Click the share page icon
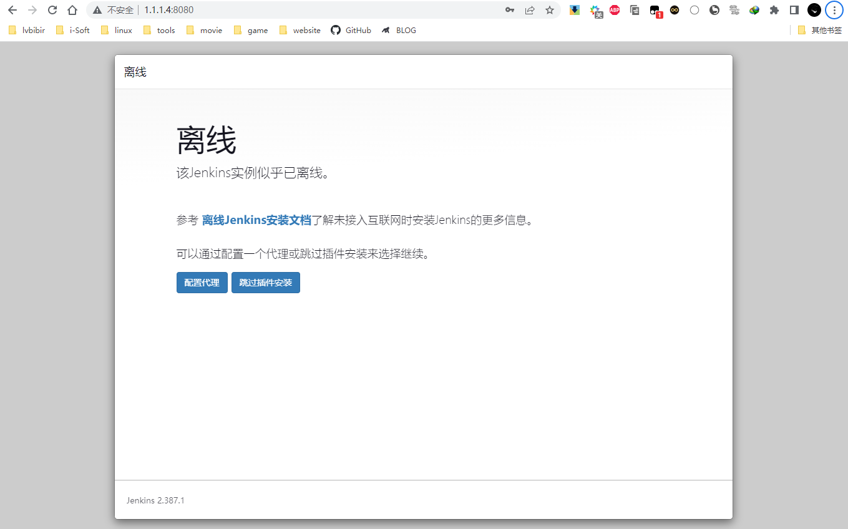 pyautogui.click(x=530, y=10)
